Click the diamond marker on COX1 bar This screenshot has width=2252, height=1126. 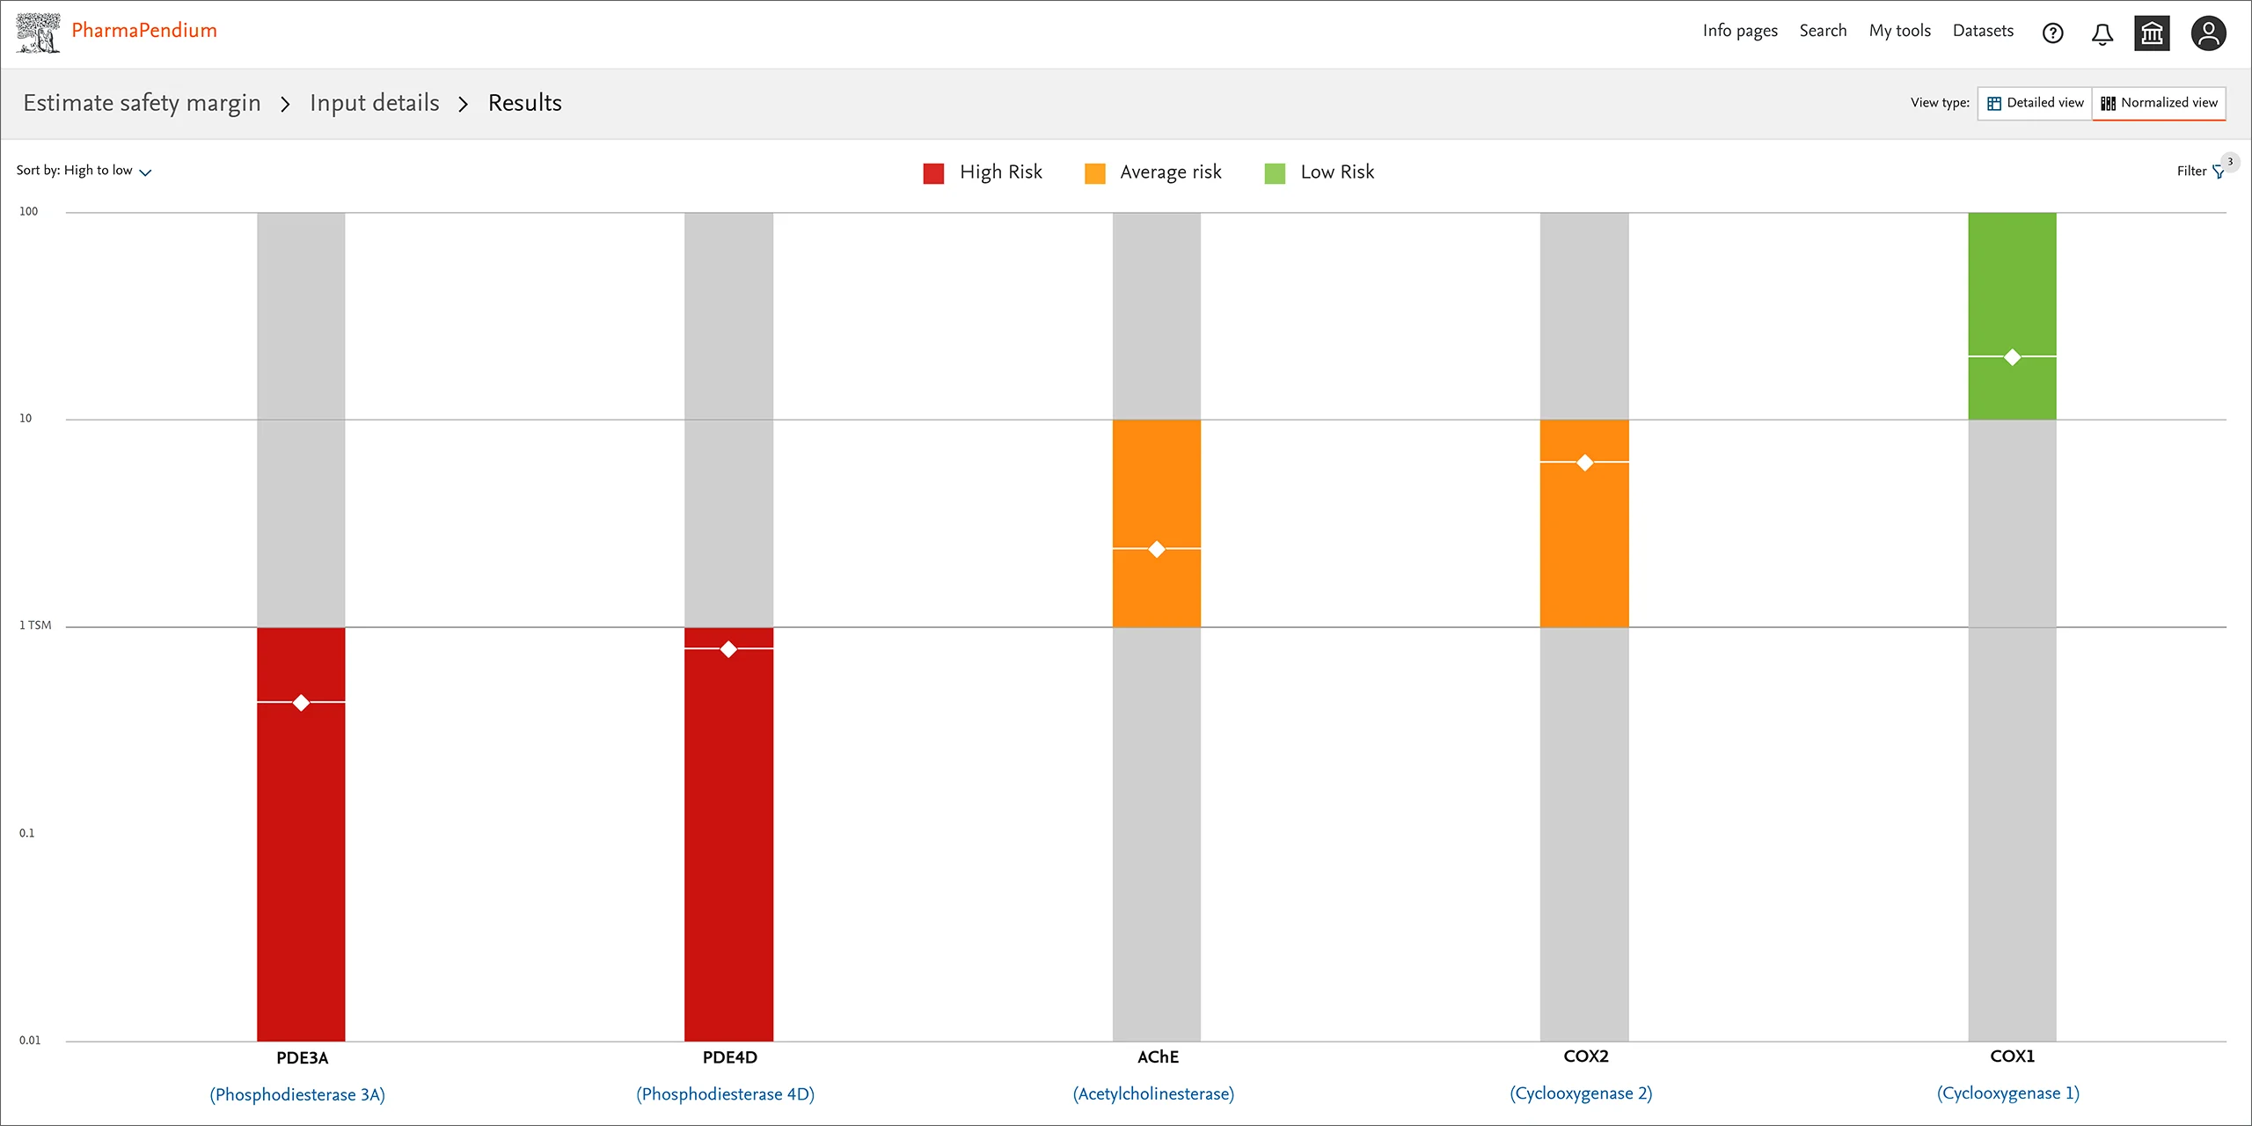(2012, 357)
